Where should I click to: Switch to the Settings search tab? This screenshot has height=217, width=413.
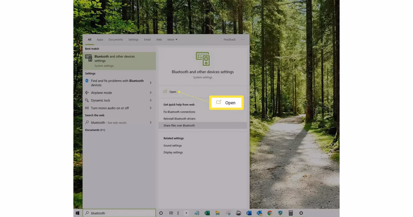tap(133, 40)
